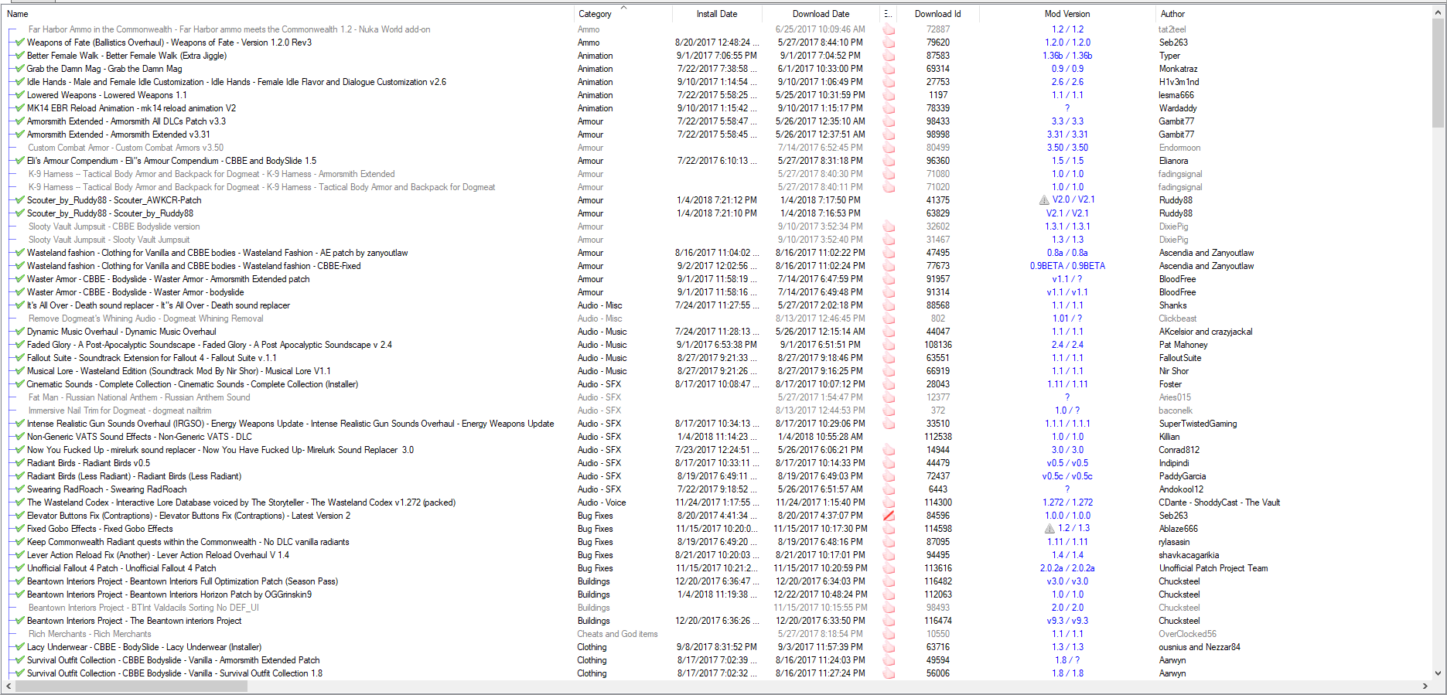Image resolution: width=1447 pixels, height=695 pixels.
Task: Click endorse icon in the Fat Man Russian Anthem row
Action: coord(889,397)
